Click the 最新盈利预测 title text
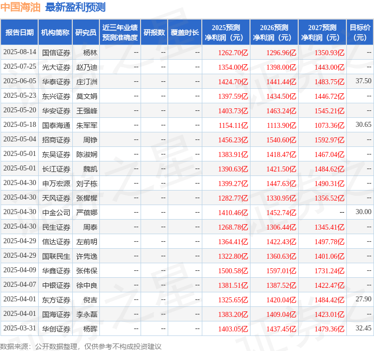Image resolution: width=374 pixels, height=351 pixels. [x=75, y=7]
